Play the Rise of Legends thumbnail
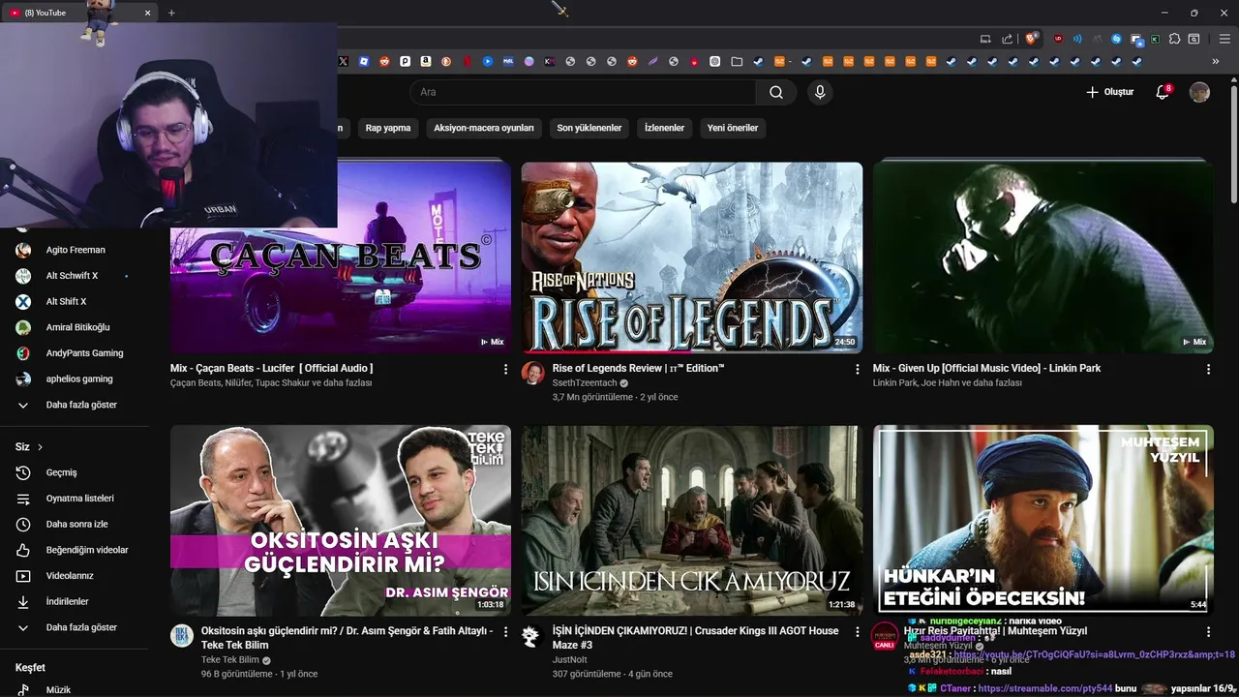The height and width of the screenshot is (697, 1239). coord(692,258)
